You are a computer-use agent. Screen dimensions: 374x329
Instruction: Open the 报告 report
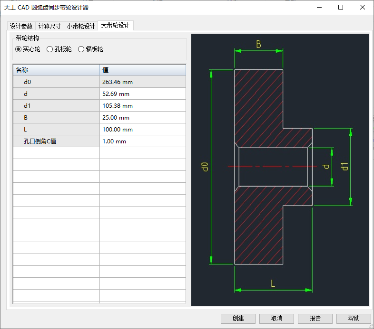click(x=315, y=319)
